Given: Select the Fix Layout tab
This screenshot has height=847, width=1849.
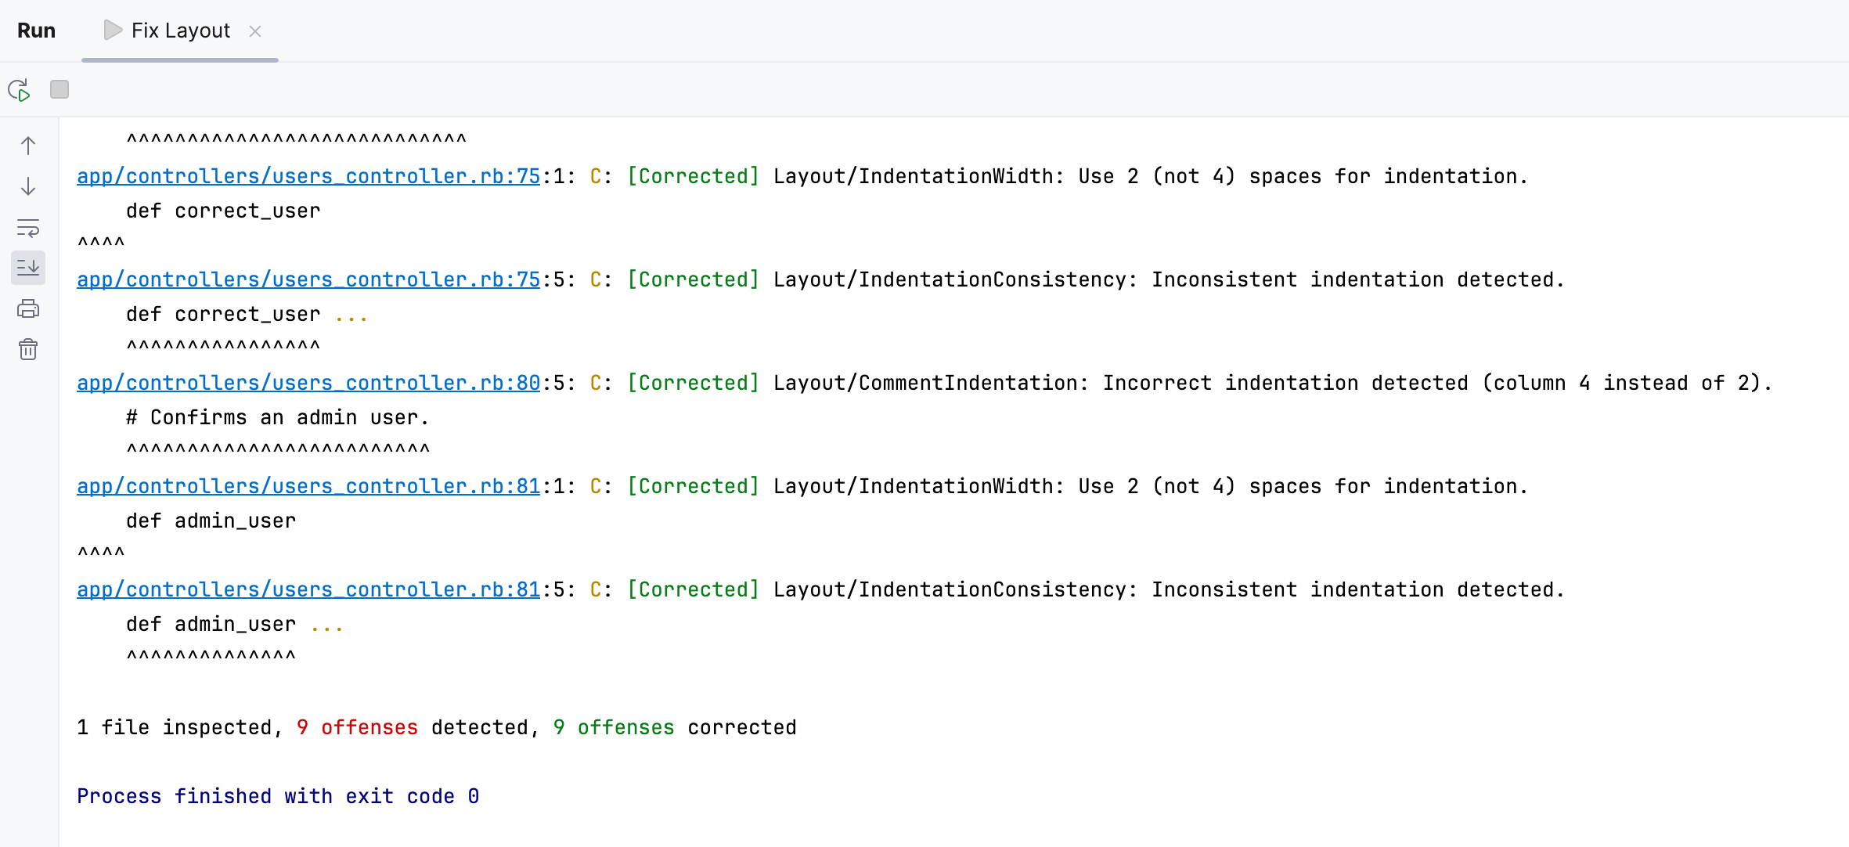Looking at the screenshot, I should tap(181, 30).
